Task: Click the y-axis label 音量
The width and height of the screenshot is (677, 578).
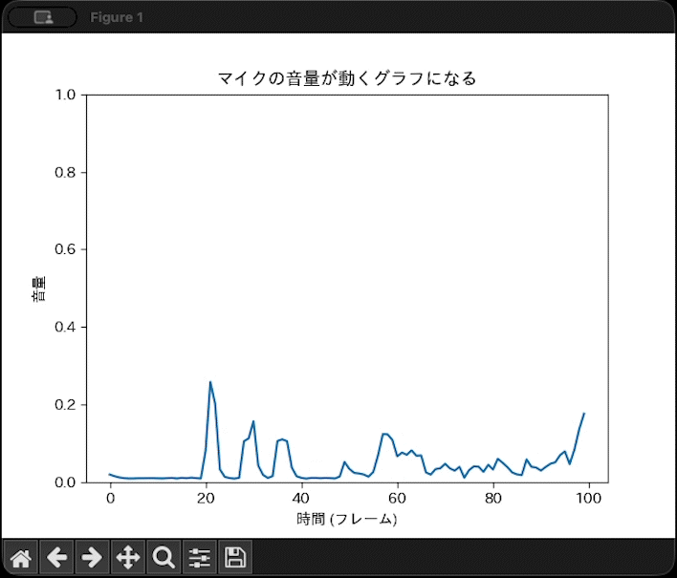Action: tap(39, 289)
